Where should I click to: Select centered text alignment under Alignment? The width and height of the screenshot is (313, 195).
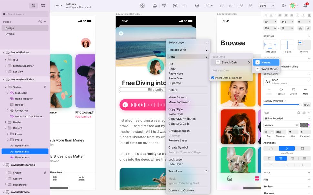pyautogui.click(x=281, y=157)
